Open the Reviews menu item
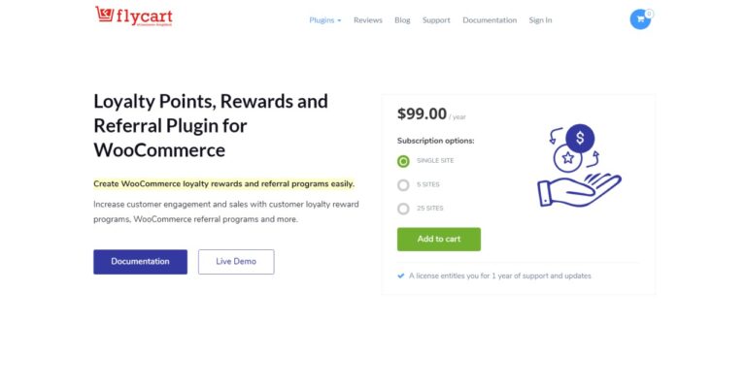 click(368, 19)
